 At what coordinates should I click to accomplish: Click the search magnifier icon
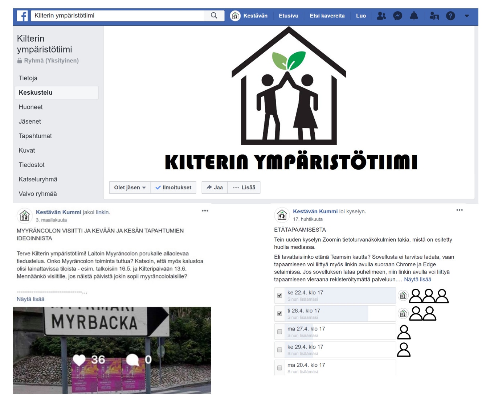214,16
